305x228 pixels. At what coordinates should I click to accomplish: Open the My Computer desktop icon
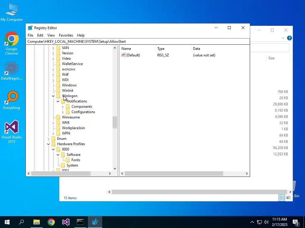(x=12, y=12)
